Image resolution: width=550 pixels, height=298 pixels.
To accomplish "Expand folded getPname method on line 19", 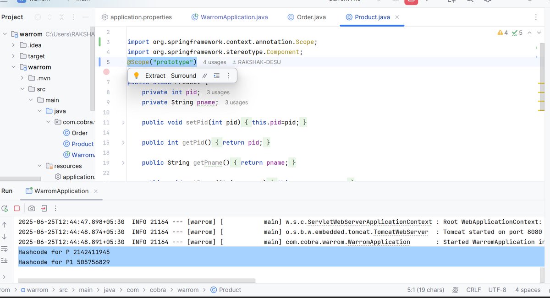I will point(123,163).
